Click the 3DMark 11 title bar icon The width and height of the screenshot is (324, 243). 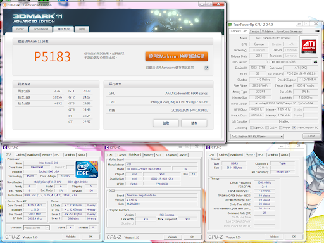pos(4,5)
